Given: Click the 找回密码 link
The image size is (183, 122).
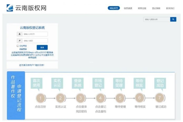Looking at the screenshot, I should (x=23, y=49).
